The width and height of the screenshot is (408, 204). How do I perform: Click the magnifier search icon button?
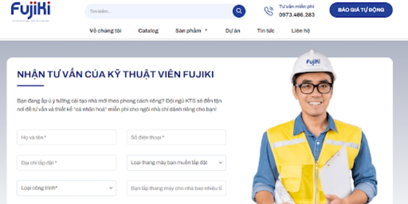[x=239, y=11]
